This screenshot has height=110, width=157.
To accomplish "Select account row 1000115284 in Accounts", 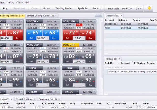I will [x=130, y=24].
